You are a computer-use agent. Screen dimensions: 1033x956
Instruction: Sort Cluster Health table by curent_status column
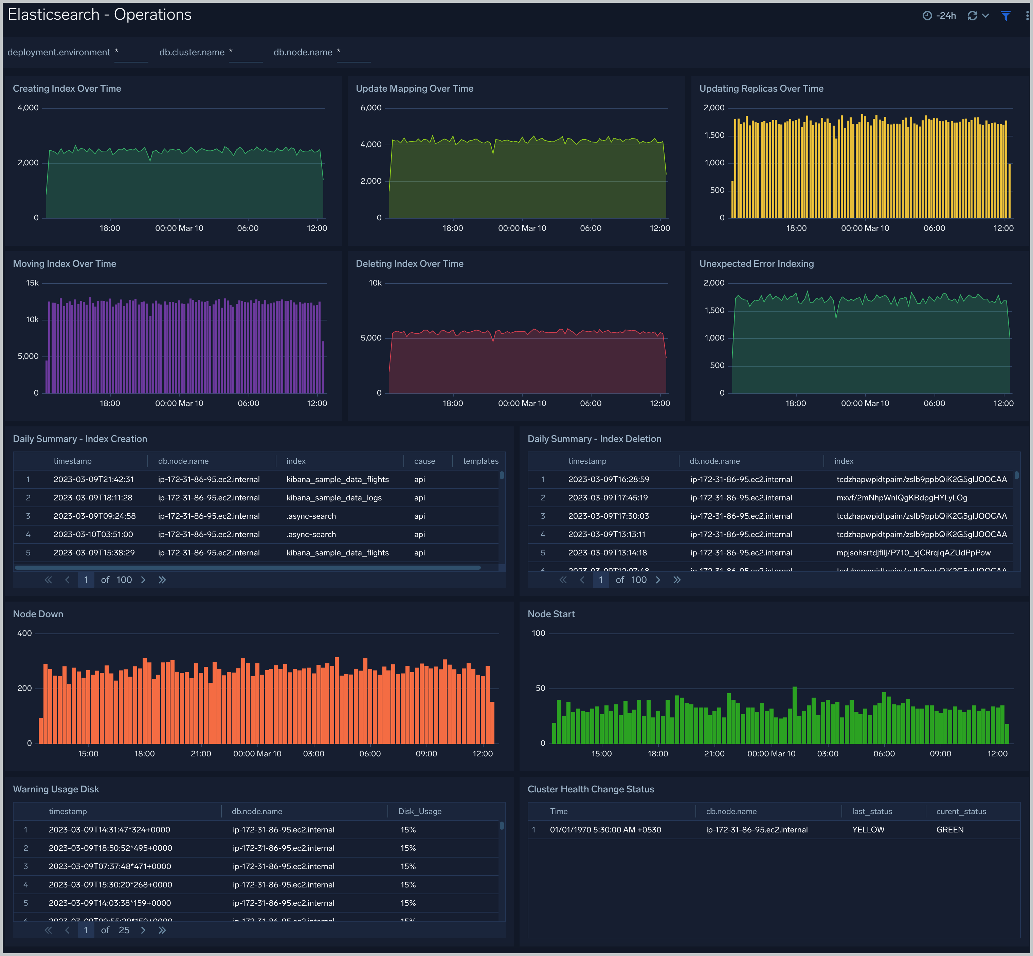961,811
